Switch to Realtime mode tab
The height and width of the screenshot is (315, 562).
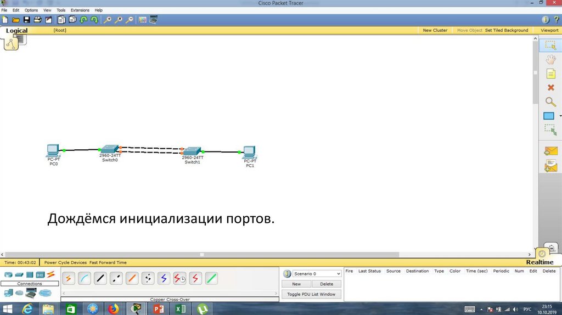(540, 262)
